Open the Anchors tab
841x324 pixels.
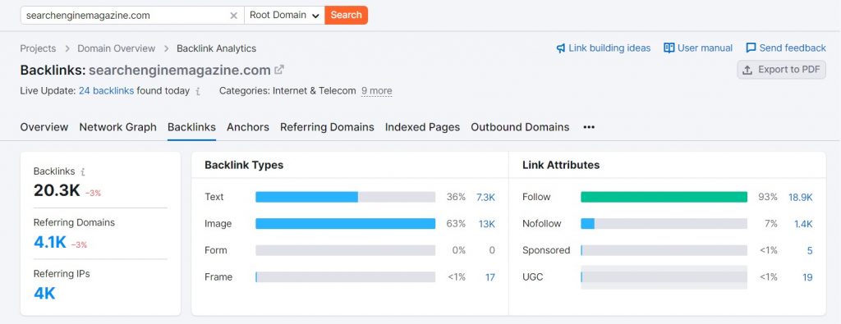click(x=248, y=127)
